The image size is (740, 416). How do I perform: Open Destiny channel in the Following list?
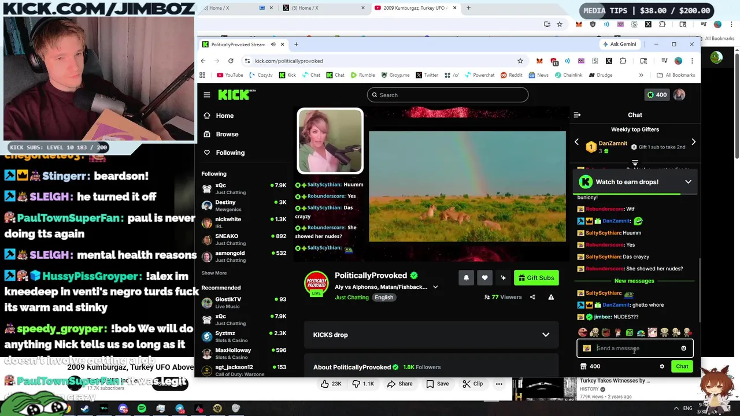(x=243, y=206)
